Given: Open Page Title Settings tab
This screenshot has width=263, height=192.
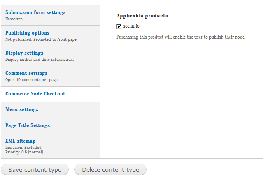Looking at the screenshot, I should pos(28,125).
